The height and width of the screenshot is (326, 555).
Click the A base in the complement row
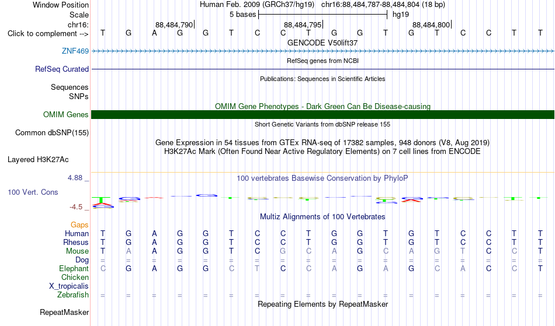154,33
